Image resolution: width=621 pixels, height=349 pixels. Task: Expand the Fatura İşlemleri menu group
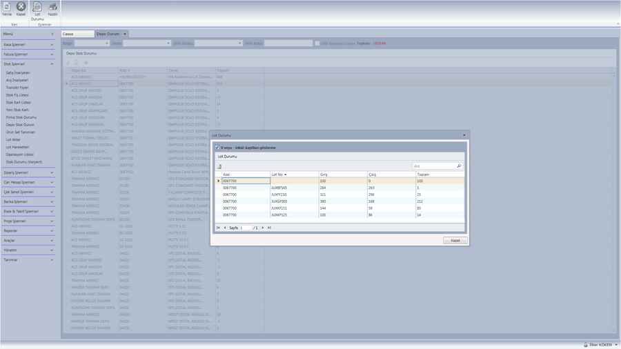pos(28,54)
